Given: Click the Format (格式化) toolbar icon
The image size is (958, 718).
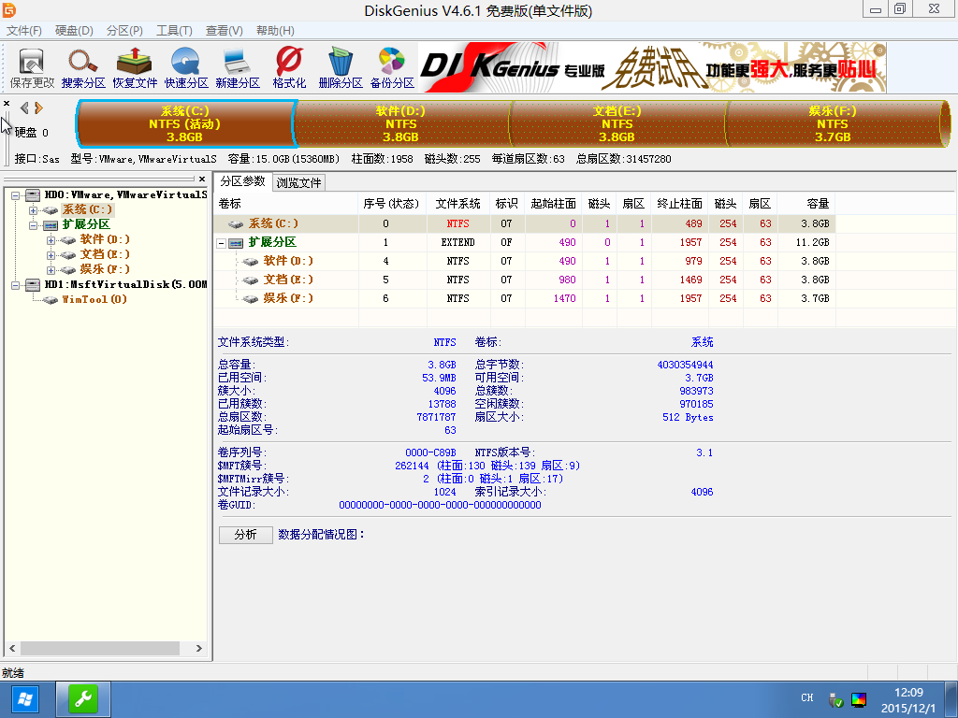Looking at the screenshot, I should [x=289, y=67].
